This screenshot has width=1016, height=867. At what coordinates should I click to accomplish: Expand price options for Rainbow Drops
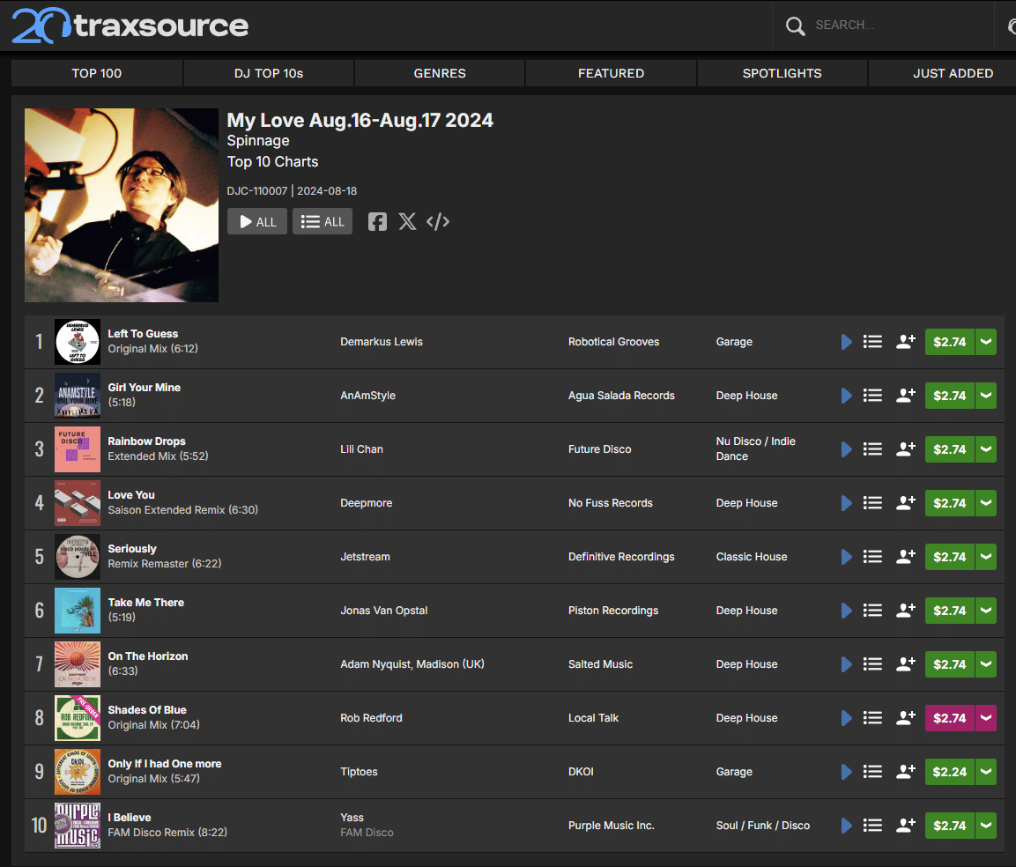(986, 449)
